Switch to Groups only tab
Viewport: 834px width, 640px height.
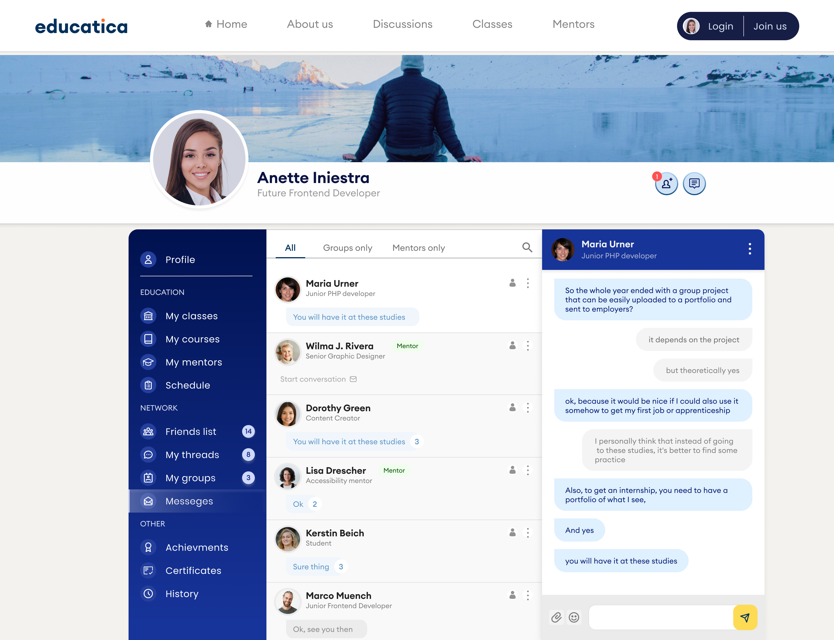coord(348,248)
